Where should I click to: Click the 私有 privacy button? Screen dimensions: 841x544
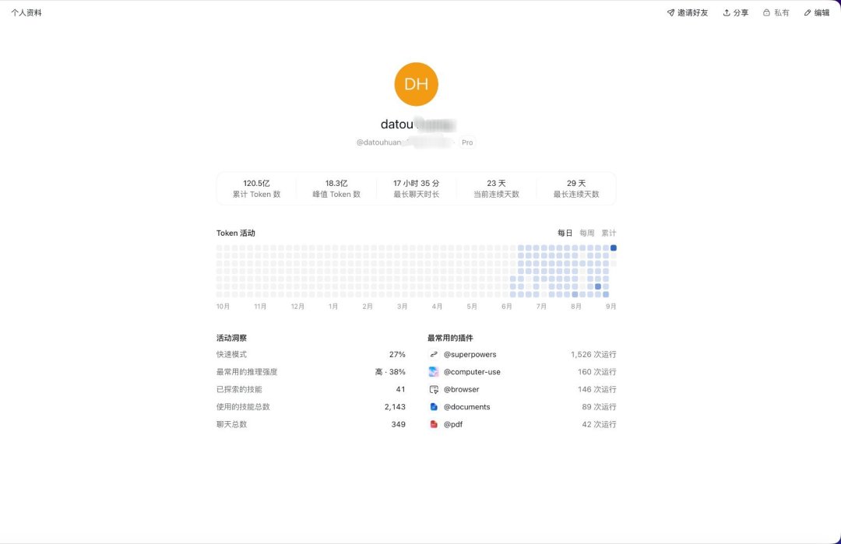pyautogui.click(x=776, y=13)
